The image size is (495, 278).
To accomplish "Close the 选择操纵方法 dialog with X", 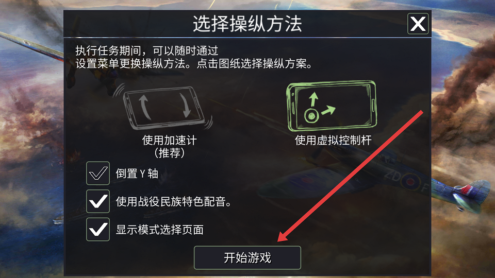I will (x=418, y=24).
